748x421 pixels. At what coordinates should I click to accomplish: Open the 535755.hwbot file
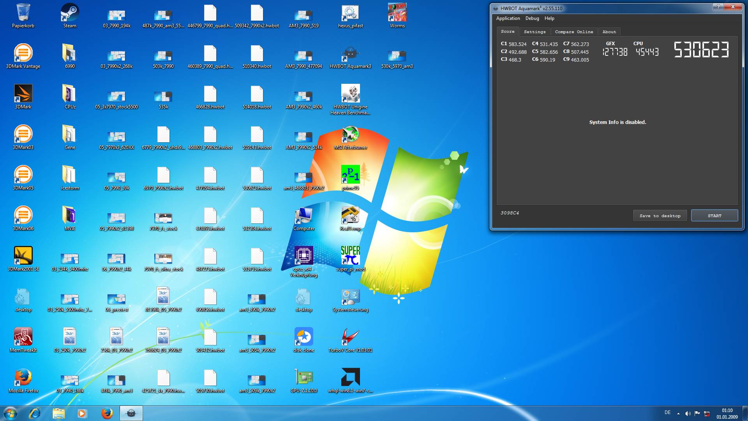point(257,259)
